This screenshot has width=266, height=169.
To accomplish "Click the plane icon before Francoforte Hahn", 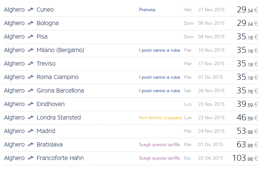I will (x=31, y=158).
